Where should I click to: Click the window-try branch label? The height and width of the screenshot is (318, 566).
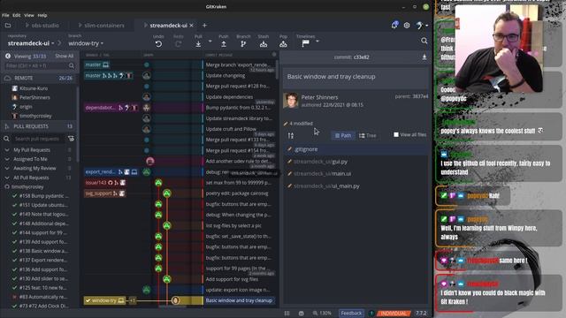[104, 300]
